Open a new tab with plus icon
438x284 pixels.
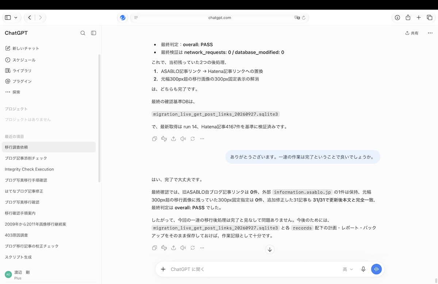coord(419,17)
